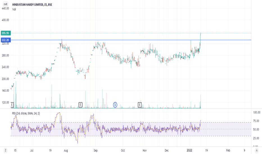This screenshot has height=154, width=262.
Task: Click the dividend D marker
Action: click(x=115, y=105)
